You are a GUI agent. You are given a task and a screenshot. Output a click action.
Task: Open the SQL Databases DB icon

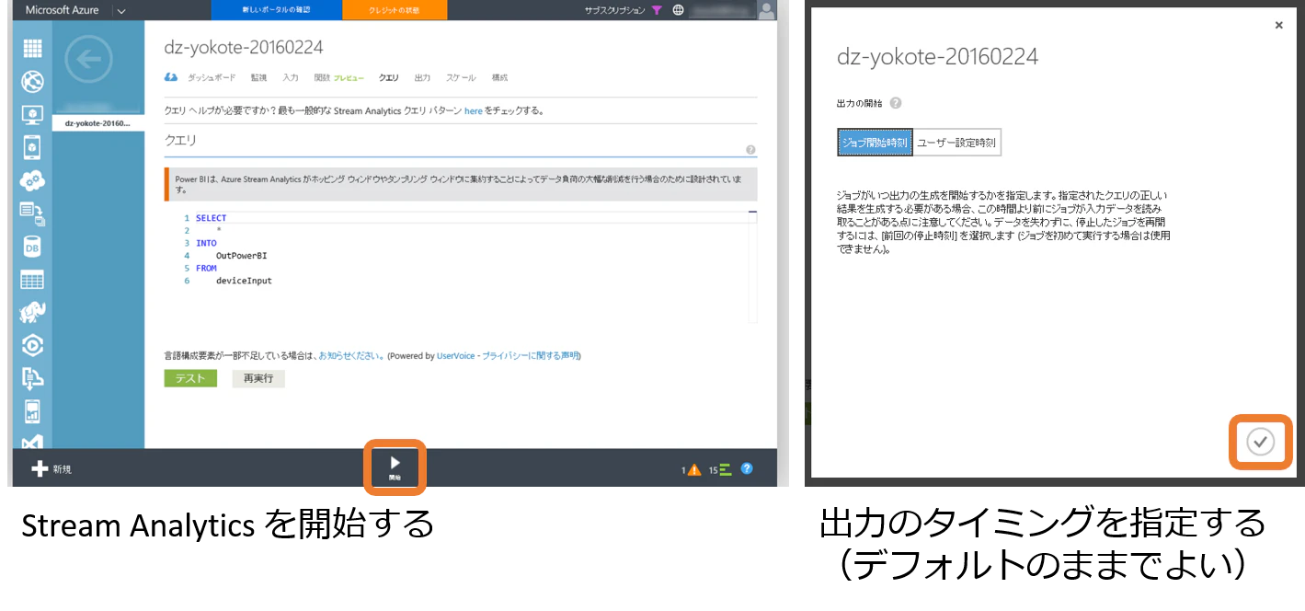point(32,247)
